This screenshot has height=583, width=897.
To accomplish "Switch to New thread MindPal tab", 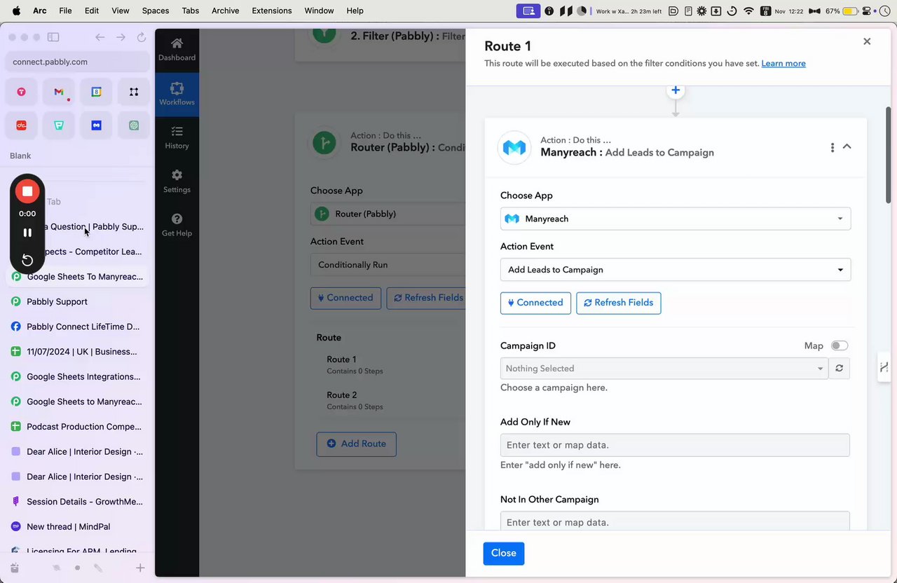I will pyautogui.click(x=77, y=527).
